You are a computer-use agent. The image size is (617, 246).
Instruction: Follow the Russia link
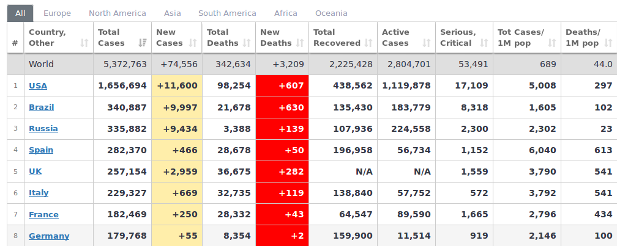click(x=43, y=129)
